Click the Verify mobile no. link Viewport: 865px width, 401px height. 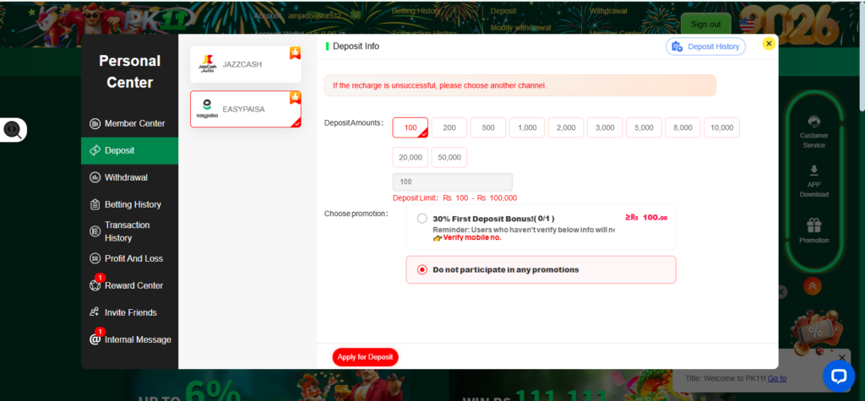pyautogui.click(x=472, y=238)
